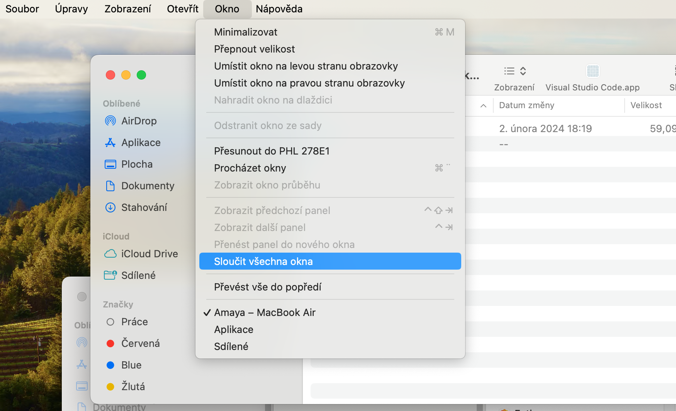Screen dimensions: 676x411
Task: Click the Dokumenty document icon in sidebar
Action: (110, 186)
